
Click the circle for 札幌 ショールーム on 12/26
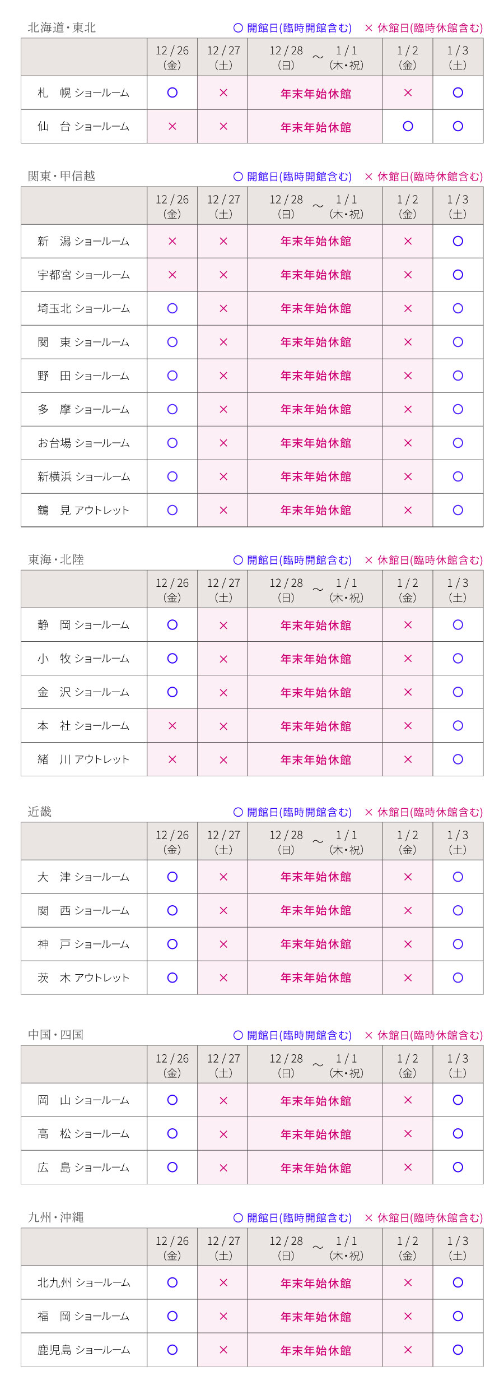(172, 93)
